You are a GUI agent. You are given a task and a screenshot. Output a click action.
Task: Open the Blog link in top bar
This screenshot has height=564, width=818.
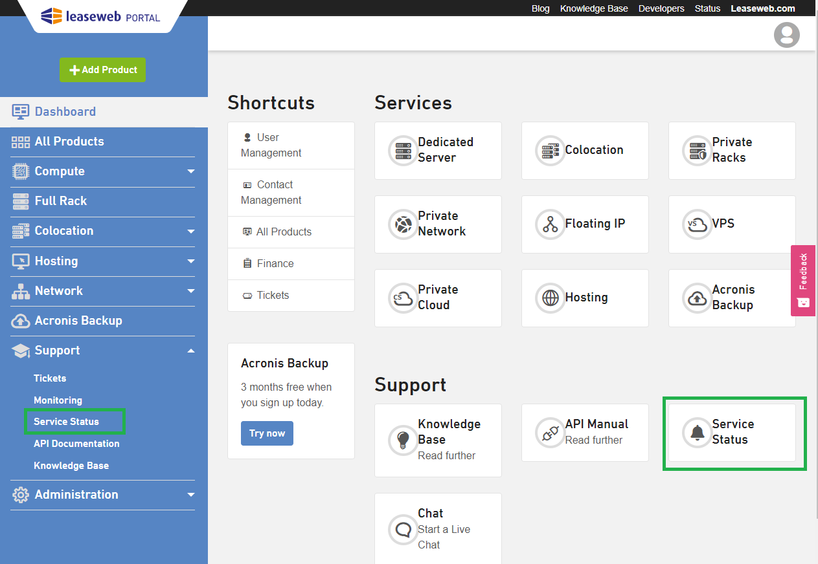(x=540, y=8)
